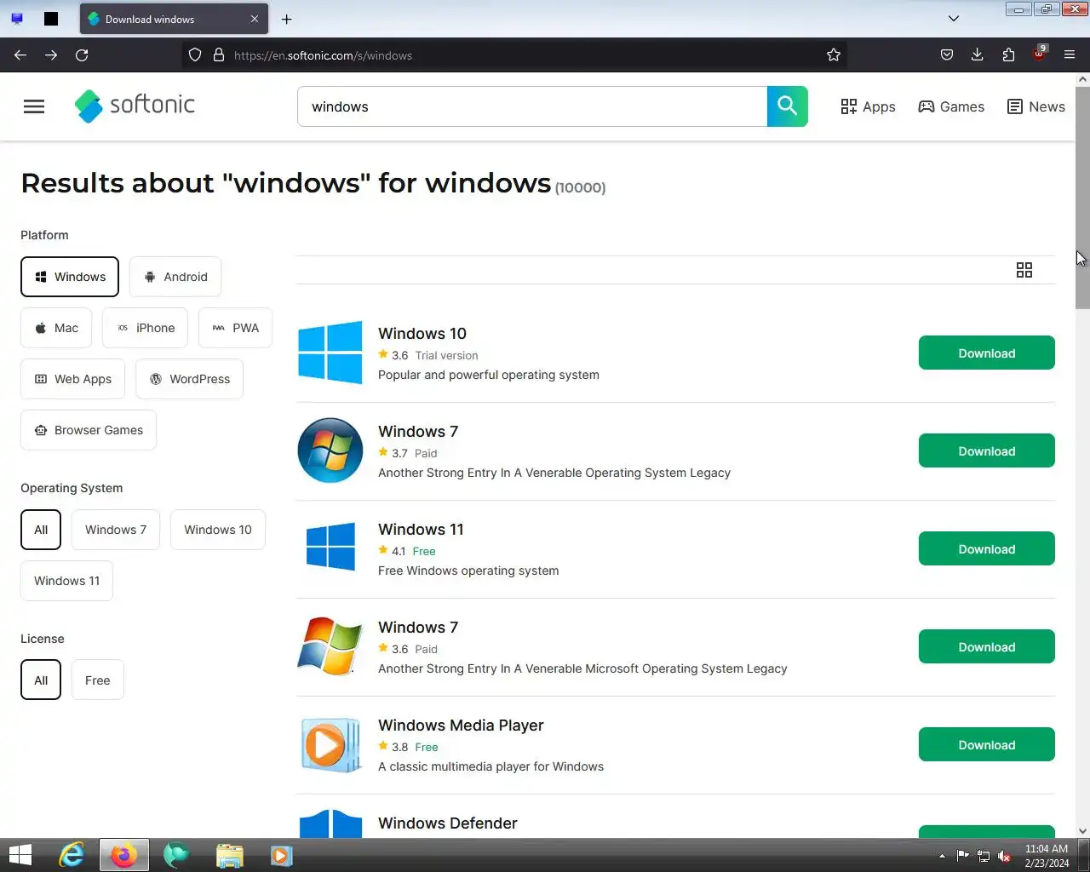Open a new browser tab
This screenshot has height=872, width=1090.
click(x=287, y=19)
